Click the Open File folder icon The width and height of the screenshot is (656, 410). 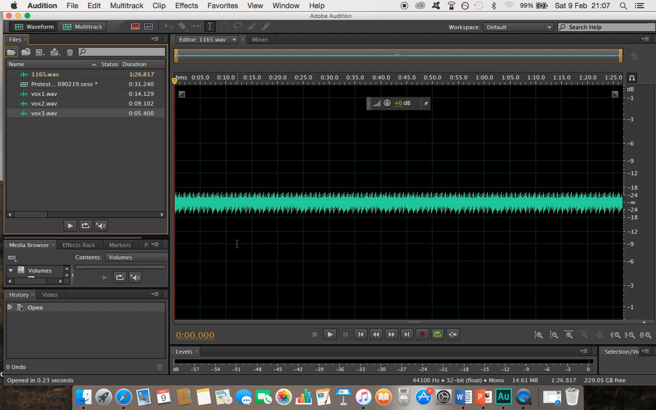pos(11,52)
